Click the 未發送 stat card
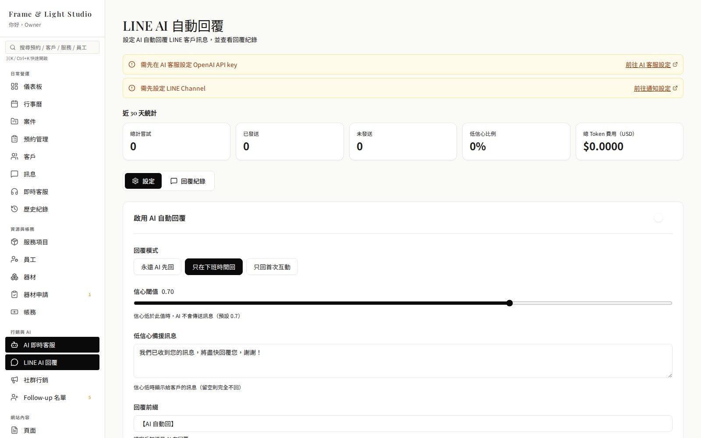Image resolution: width=701 pixels, height=438 pixels. (x=403, y=141)
